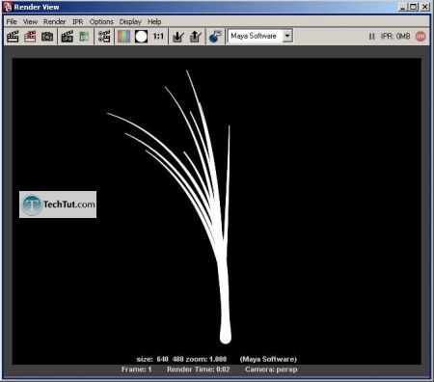Click the Redo previous render clapperboard icon

click(x=13, y=37)
